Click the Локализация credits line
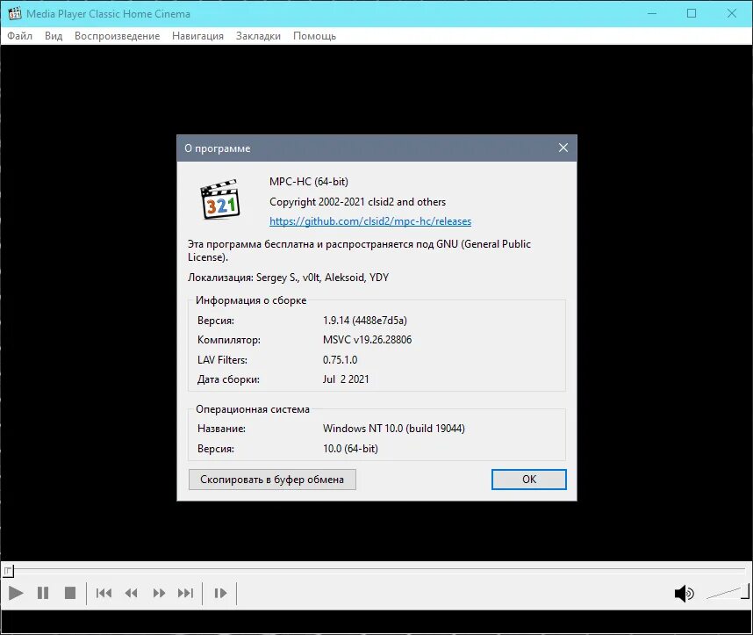753x635 pixels. coord(288,278)
